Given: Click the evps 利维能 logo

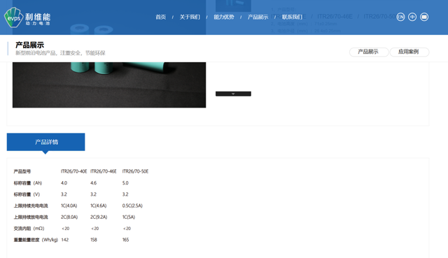Looking at the screenshot, I should click(27, 17).
